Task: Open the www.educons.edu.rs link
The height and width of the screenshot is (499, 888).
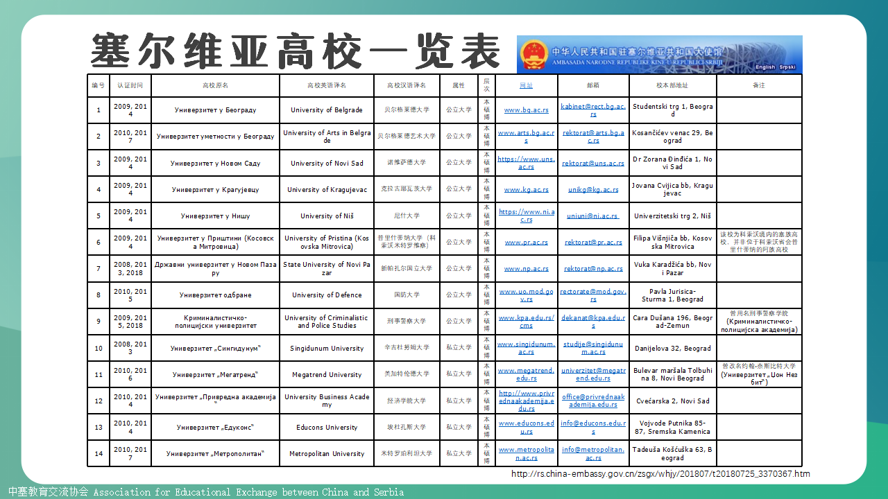Action: point(527,427)
